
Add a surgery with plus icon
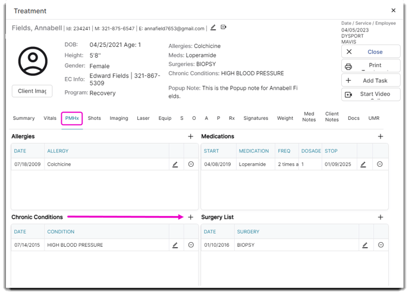380,217
